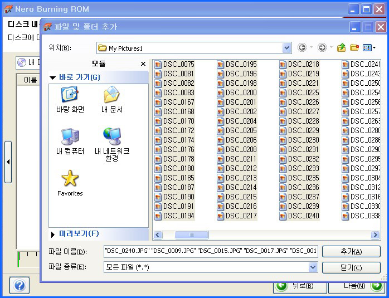Open the Favorites star shortcut
Screen dimensions: 389x298
(x=70, y=183)
